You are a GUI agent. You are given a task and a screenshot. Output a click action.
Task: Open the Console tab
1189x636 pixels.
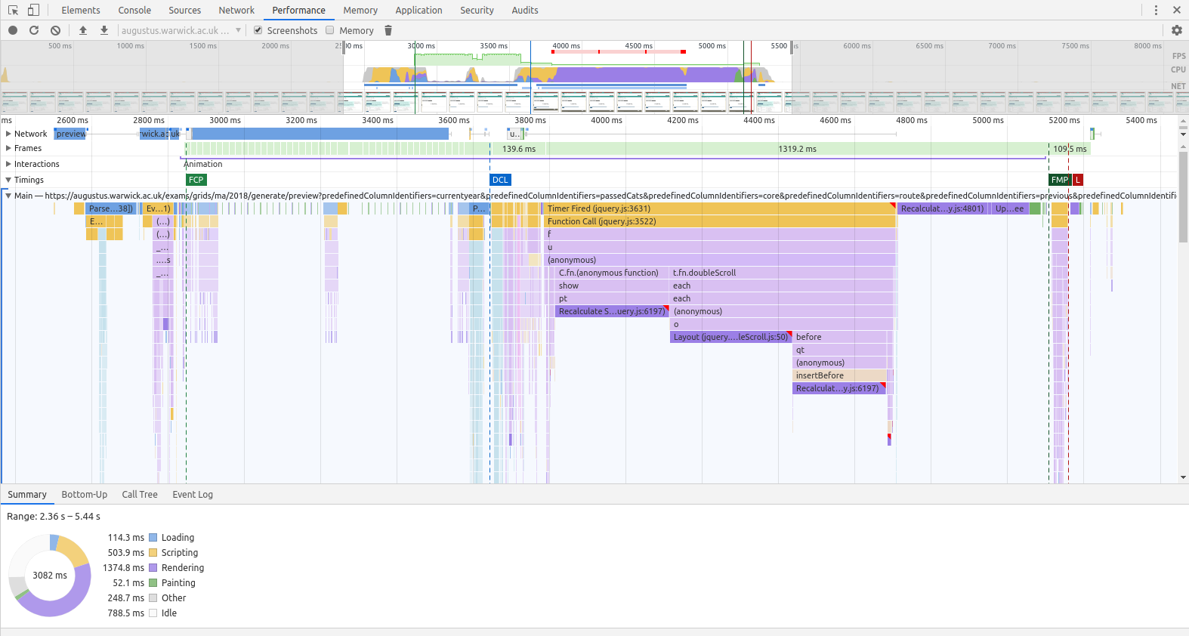point(134,10)
